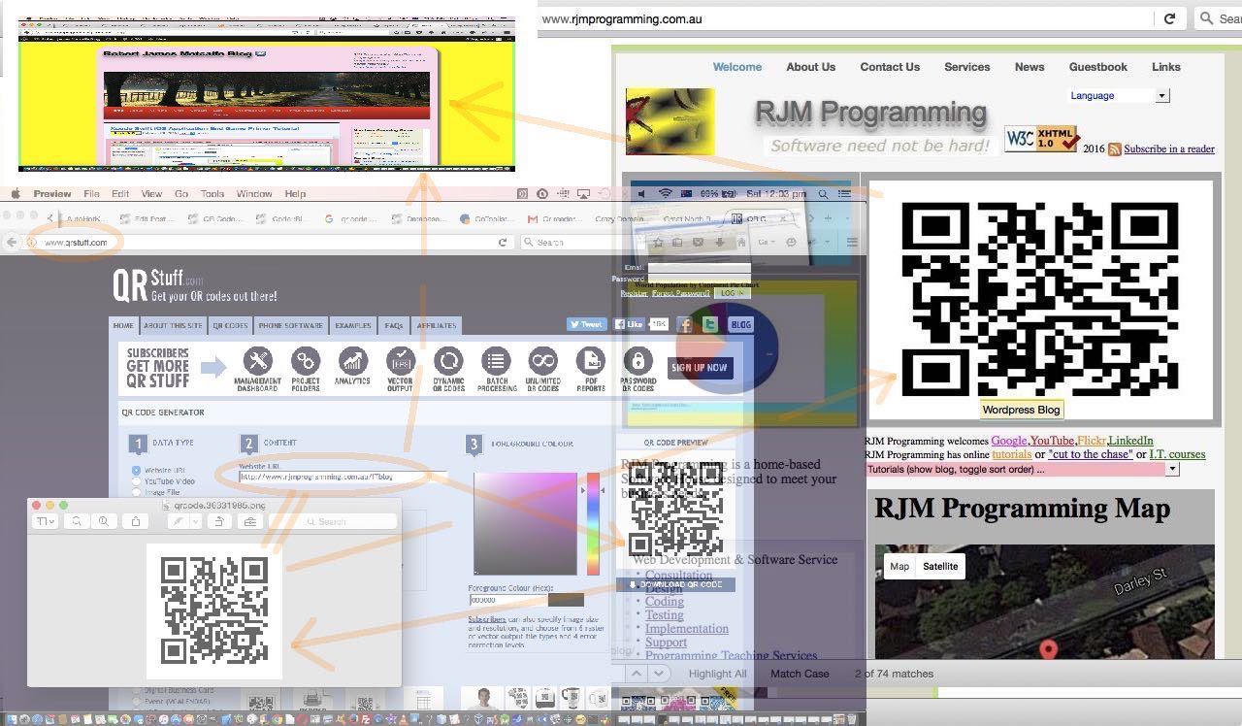The image size is (1242, 726).
Task: Click the Tweet share button
Action: pyautogui.click(x=586, y=324)
